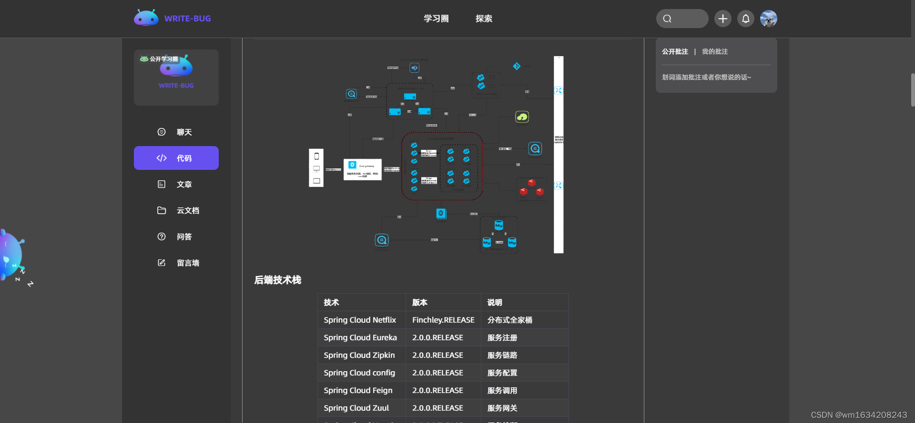Screen dimensions: 915x423
Task: Click the green cloud icon in diagram
Action: pyautogui.click(x=522, y=117)
